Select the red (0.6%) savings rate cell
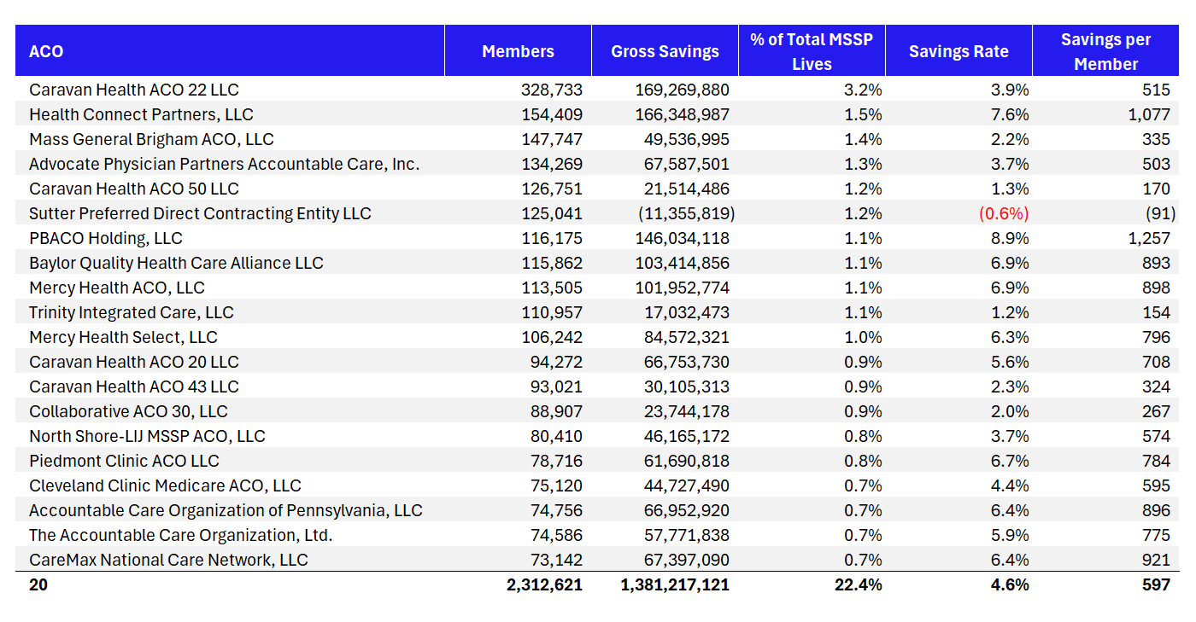 pos(1003,213)
